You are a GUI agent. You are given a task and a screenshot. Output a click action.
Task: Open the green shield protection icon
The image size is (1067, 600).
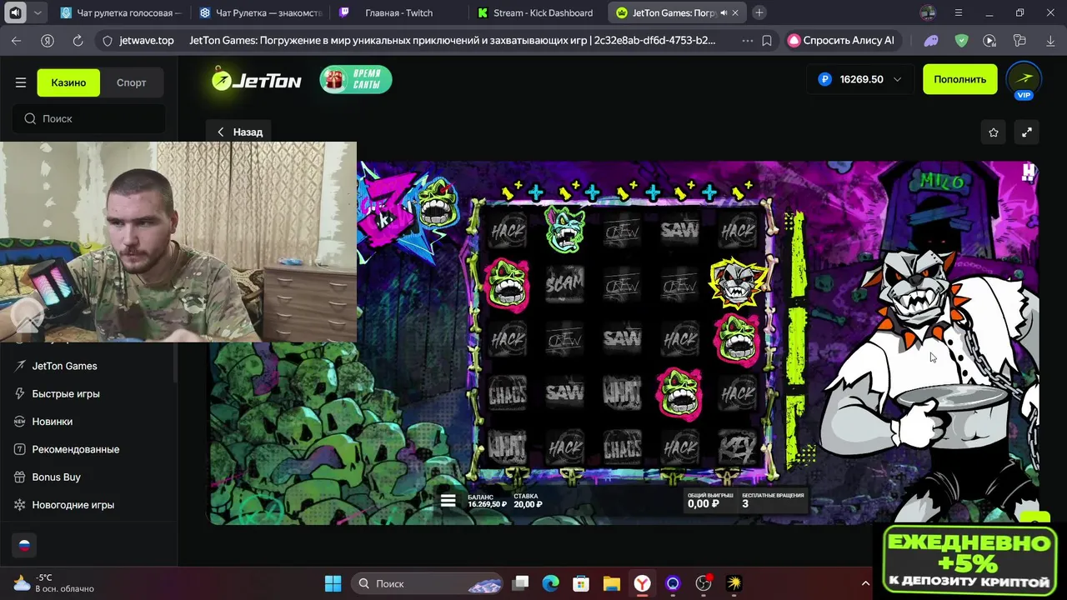pyautogui.click(x=961, y=40)
